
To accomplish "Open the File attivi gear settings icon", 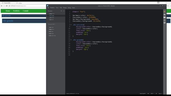I will coord(61,11).
